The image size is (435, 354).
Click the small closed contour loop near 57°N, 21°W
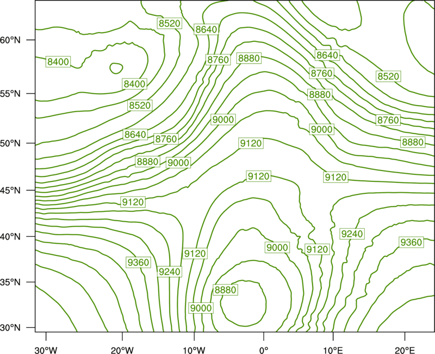tap(116, 68)
